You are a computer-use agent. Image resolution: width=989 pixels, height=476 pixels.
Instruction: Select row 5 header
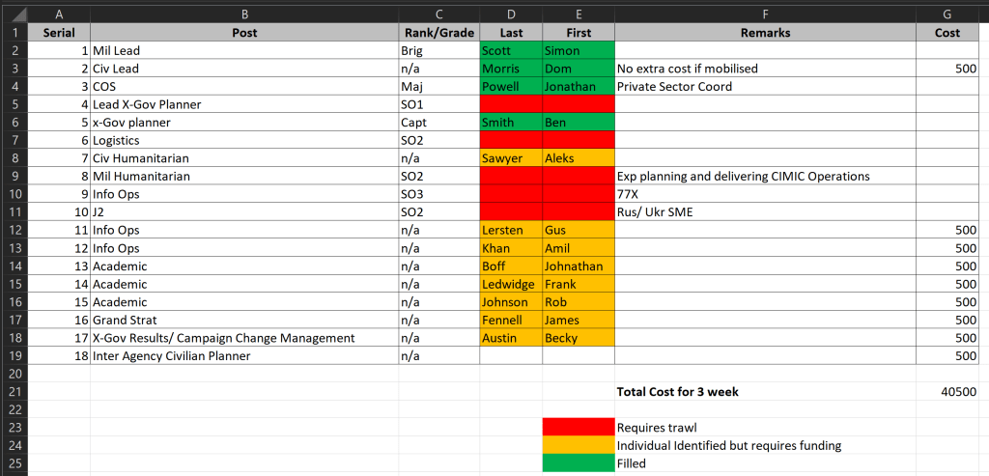(x=14, y=104)
